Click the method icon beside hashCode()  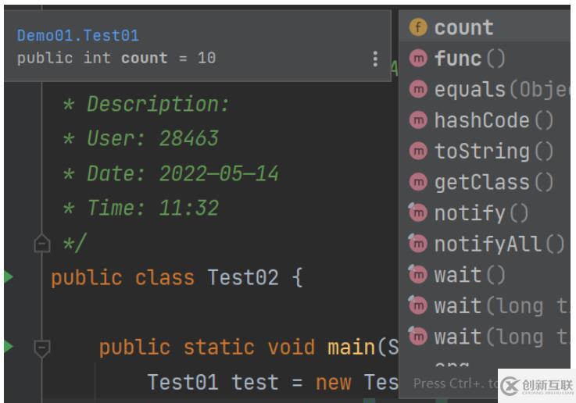[418, 120]
